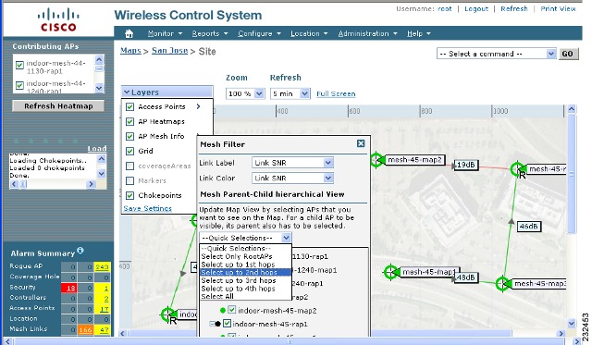The image size is (592, 345).
Task: Click the Contributing APs list scroll up arrow
Action: point(99,59)
